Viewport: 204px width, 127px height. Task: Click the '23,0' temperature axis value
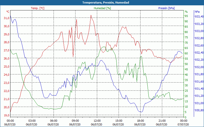point(7,83)
